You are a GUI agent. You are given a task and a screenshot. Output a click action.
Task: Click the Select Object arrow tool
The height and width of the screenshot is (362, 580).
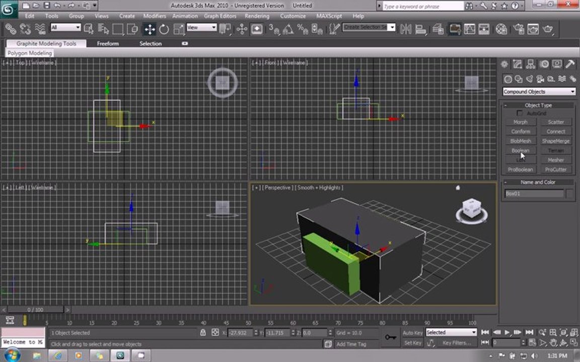coord(89,29)
